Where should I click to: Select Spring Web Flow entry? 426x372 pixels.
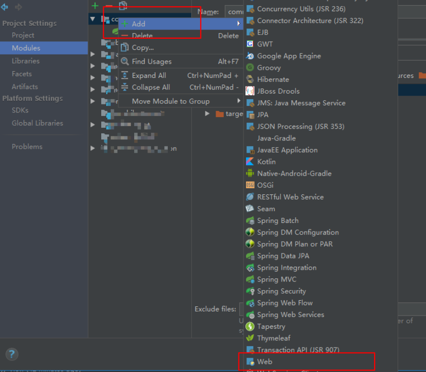(x=321, y=303)
